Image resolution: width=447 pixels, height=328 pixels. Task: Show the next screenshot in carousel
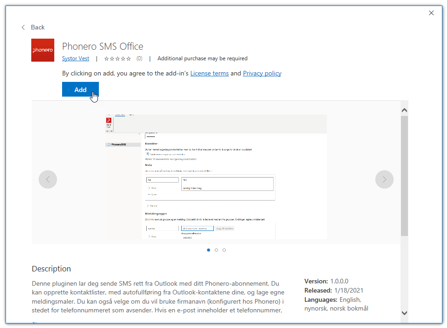click(384, 179)
